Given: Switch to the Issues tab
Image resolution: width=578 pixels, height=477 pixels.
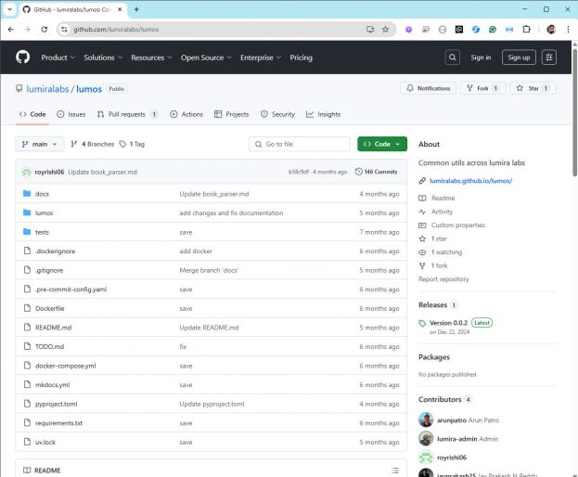Looking at the screenshot, I should pos(71,114).
